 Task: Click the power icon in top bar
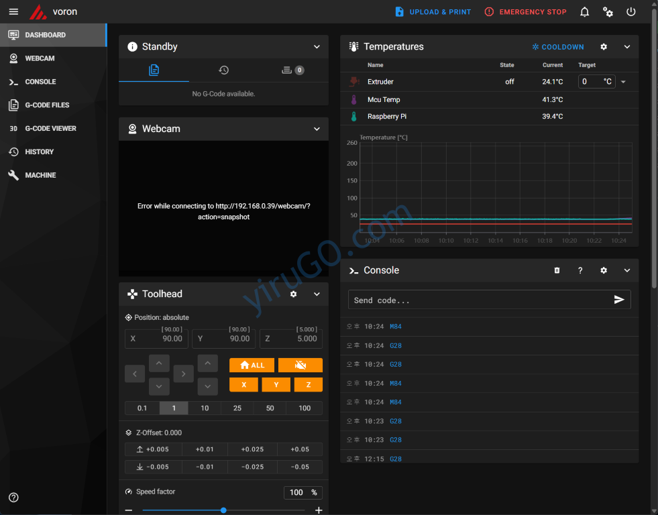tap(630, 12)
